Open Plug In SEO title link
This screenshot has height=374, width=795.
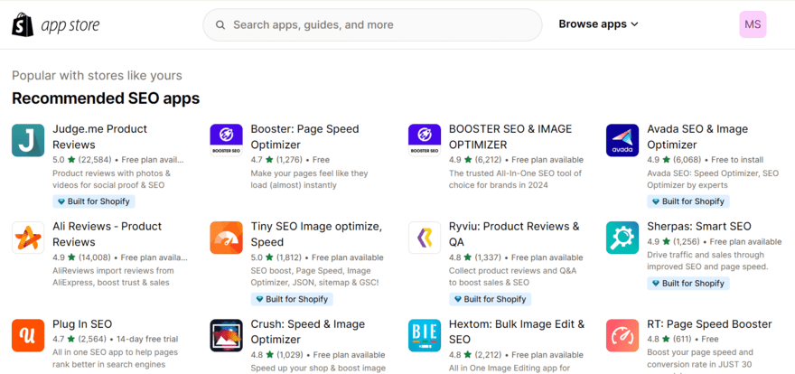point(82,324)
